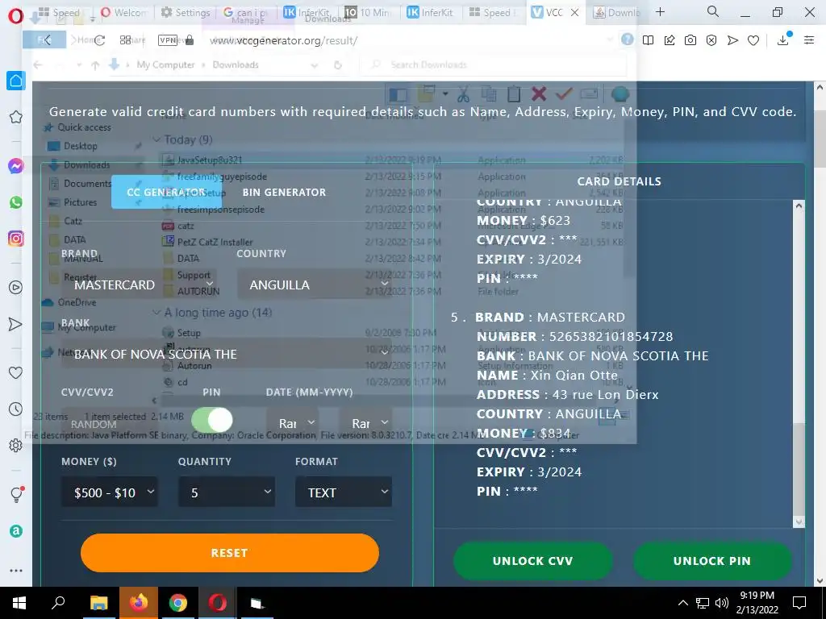Click the page scrollbar down arrow
Screen dimensions: 826x619
[x=820, y=580]
